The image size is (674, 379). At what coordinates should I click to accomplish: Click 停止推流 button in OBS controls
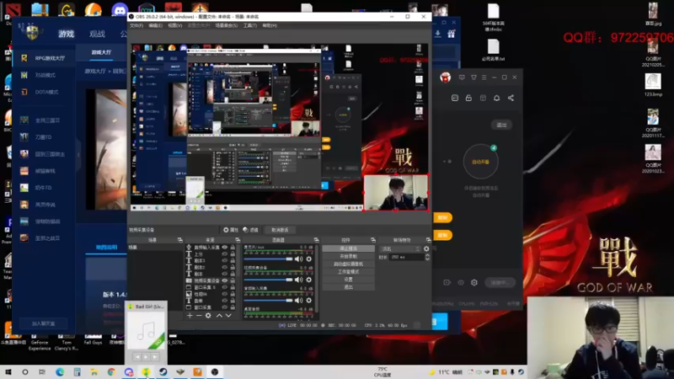click(x=348, y=248)
